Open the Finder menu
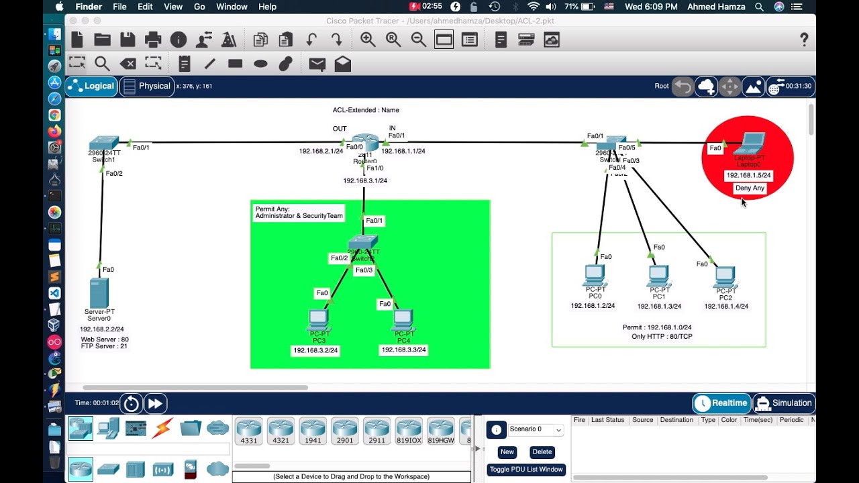Image resolution: width=859 pixels, height=483 pixels. [x=89, y=7]
